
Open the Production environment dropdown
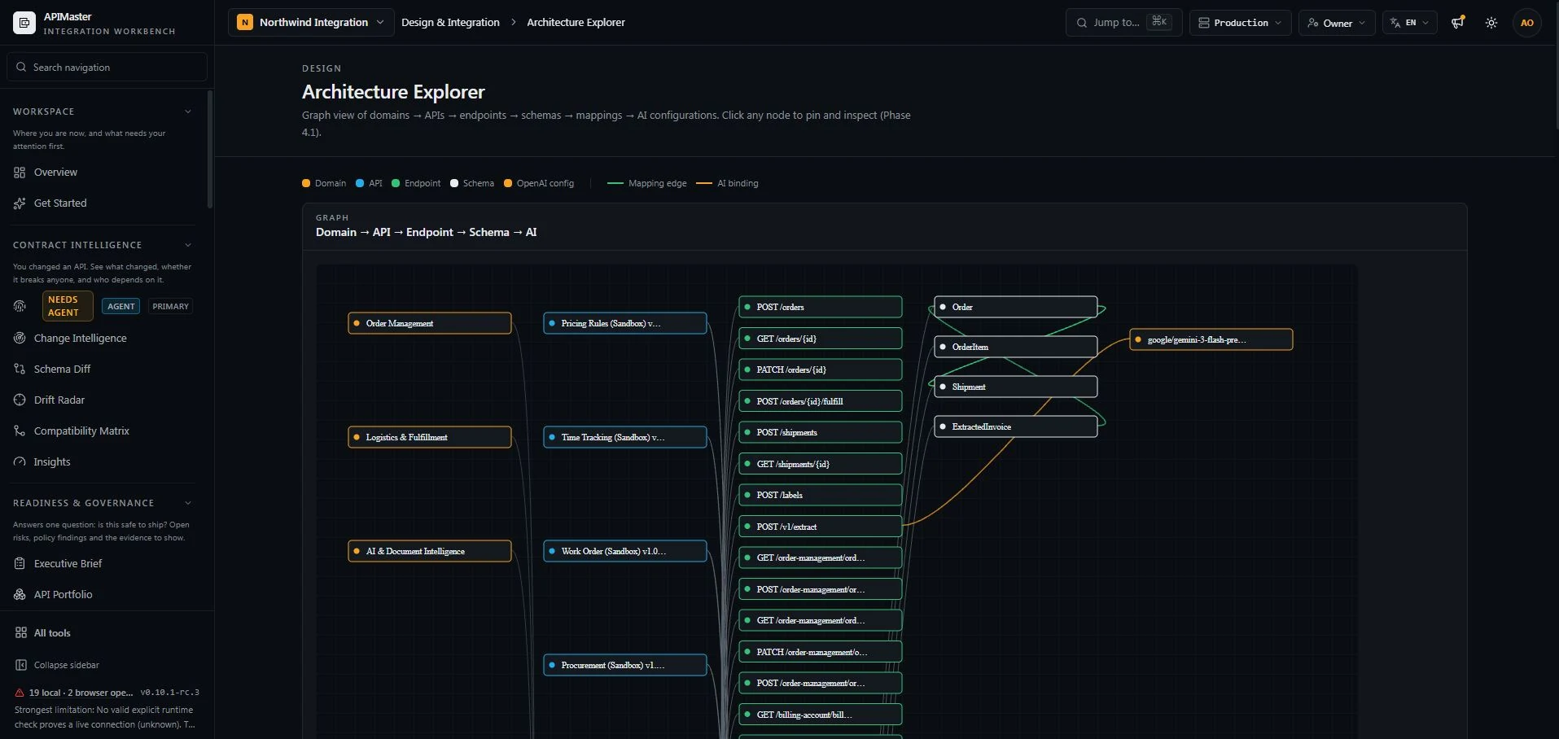click(x=1240, y=23)
